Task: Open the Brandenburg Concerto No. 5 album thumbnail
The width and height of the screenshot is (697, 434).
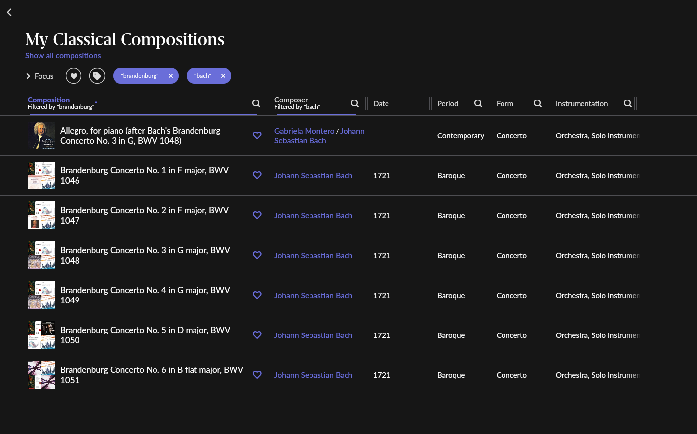Action: click(41, 335)
